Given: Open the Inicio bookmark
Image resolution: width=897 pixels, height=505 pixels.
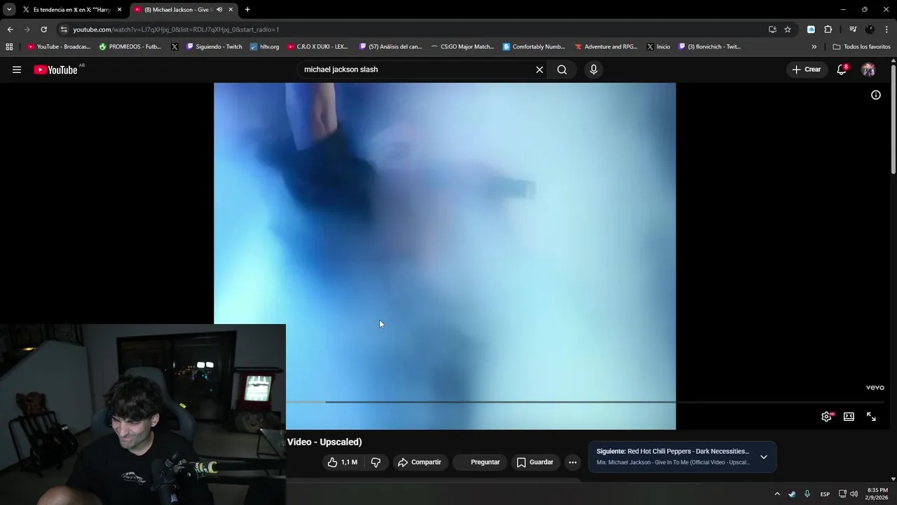Looking at the screenshot, I should pos(658,47).
